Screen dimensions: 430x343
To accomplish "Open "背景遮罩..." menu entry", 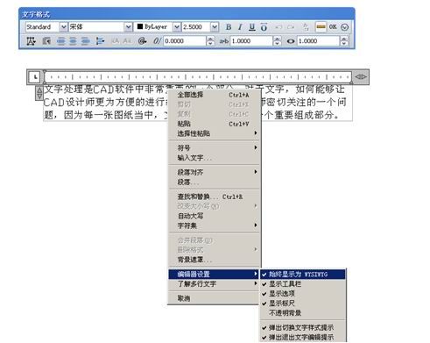I will [x=215, y=260].
